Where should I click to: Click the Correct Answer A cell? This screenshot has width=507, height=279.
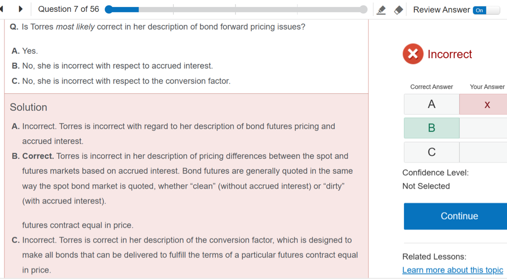pyautogui.click(x=431, y=104)
